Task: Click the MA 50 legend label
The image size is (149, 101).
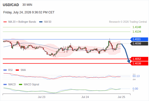Action: (48, 22)
